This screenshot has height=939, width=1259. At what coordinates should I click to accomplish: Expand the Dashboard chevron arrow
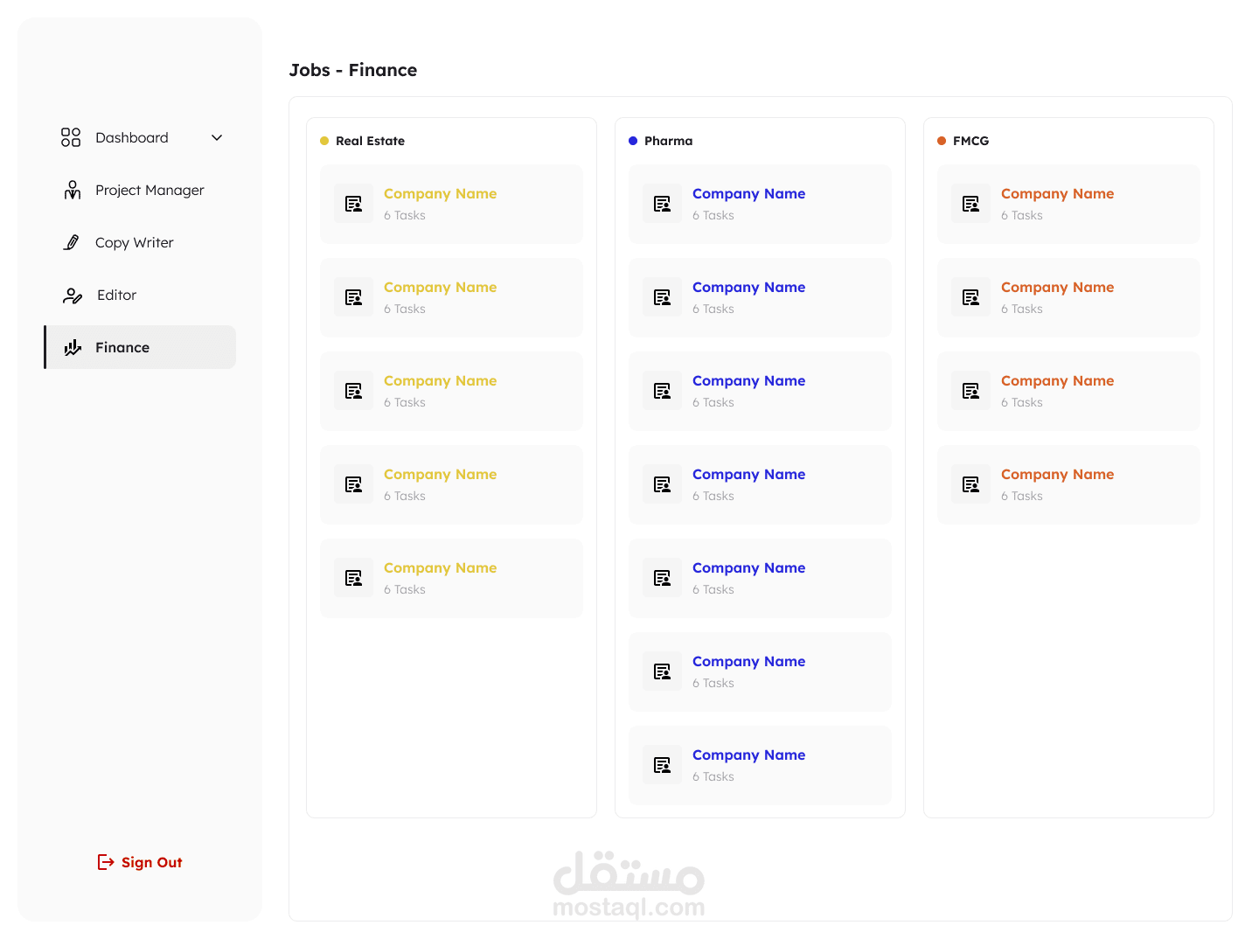coord(217,137)
